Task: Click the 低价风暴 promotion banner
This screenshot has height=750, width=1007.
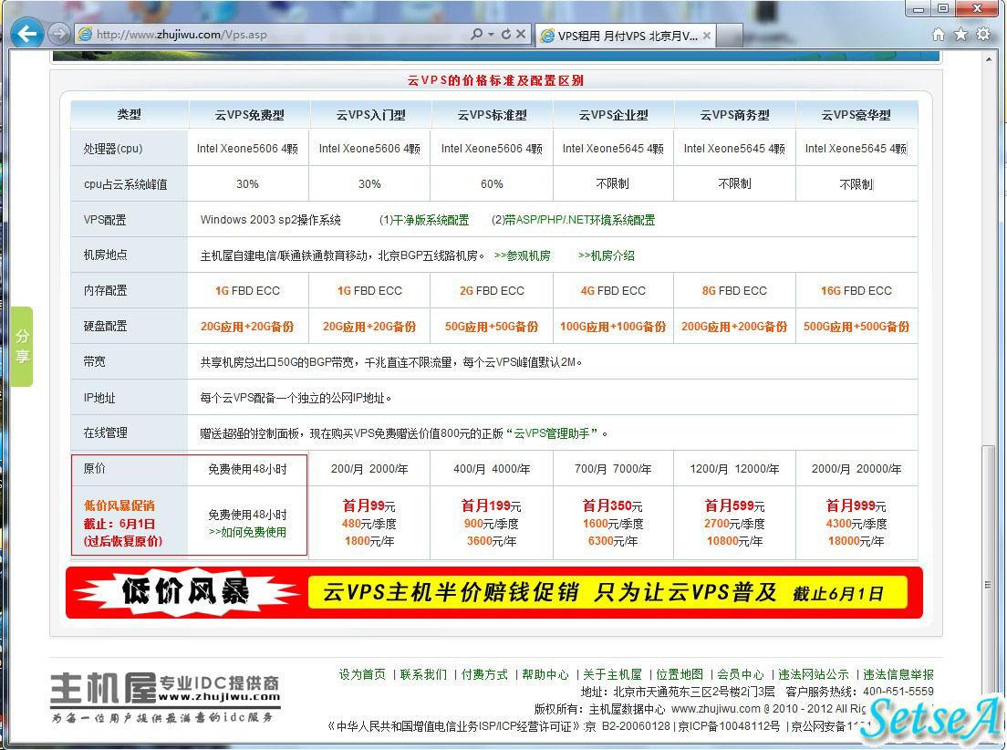Action: (x=493, y=592)
